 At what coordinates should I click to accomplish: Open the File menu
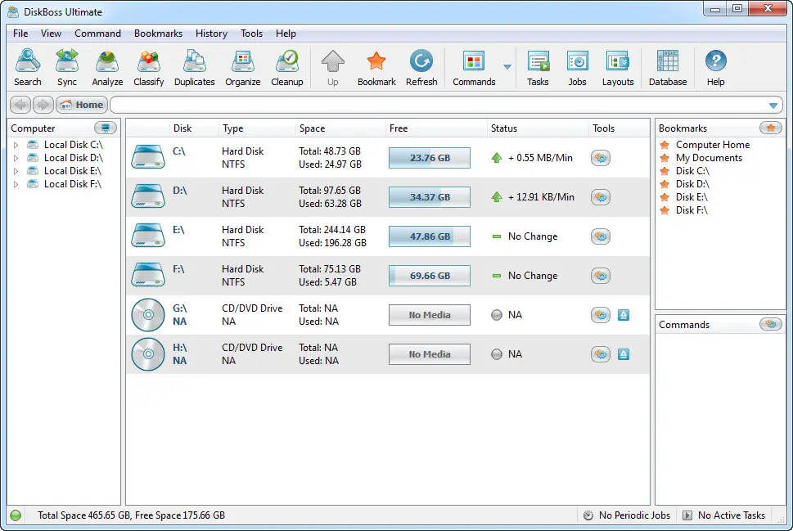click(x=20, y=34)
